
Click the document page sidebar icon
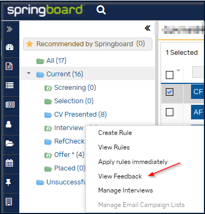tap(9, 66)
